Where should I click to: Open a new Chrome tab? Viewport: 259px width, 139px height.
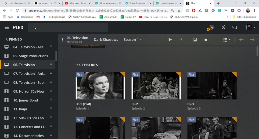click(218, 3)
